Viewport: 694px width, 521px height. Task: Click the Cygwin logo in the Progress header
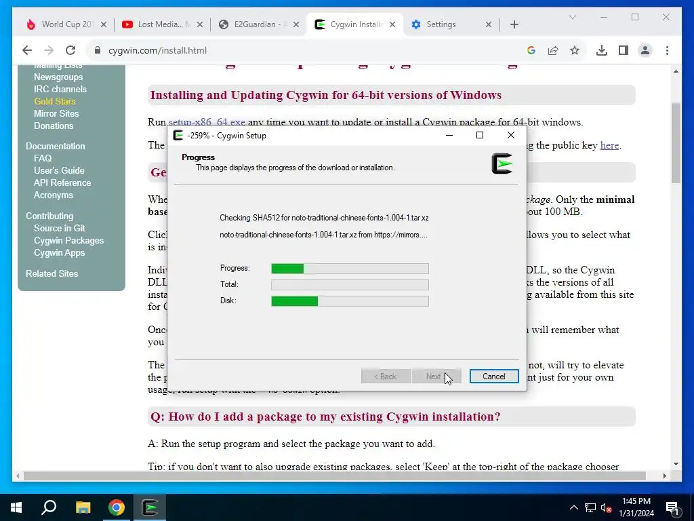click(502, 163)
